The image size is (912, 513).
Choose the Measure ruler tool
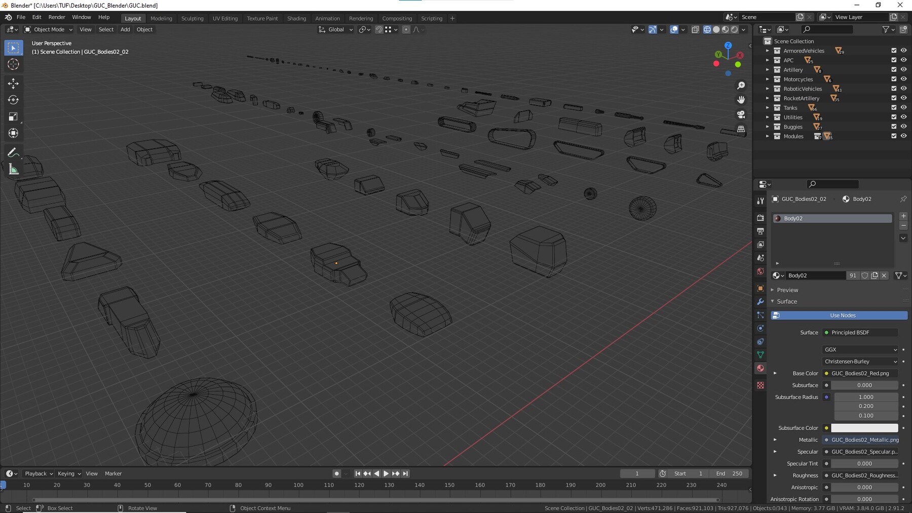[13, 170]
